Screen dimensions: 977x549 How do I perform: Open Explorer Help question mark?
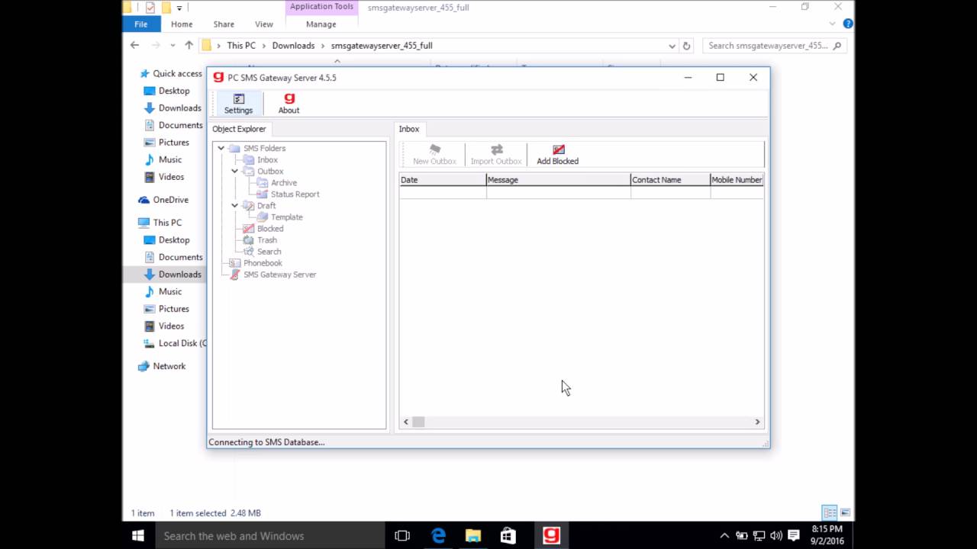(848, 24)
